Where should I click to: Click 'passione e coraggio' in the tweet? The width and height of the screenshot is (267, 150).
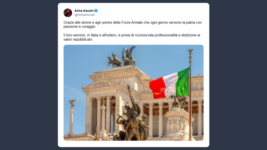[x=80, y=27]
